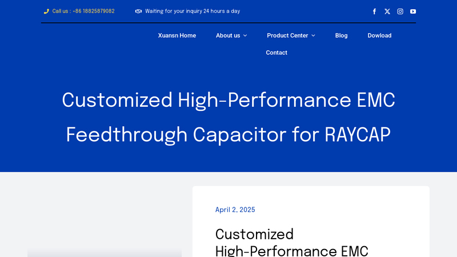Viewport: 457px width, 257px height.
Task: Click the handshake icon in top bar
Action: coord(138,11)
